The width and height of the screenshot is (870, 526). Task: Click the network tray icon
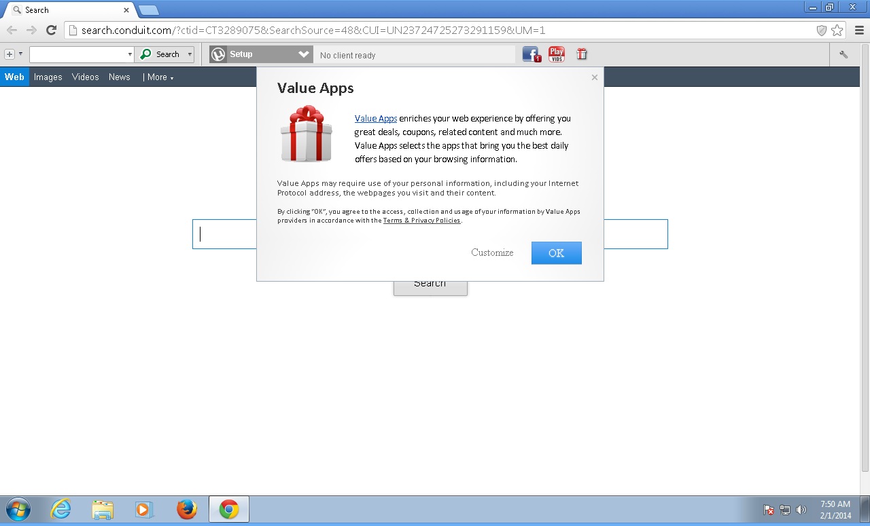tap(785, 510)
